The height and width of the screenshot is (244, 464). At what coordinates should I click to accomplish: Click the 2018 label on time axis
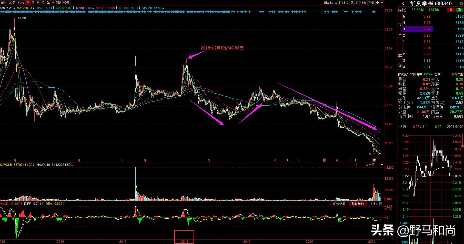[184, 242]
